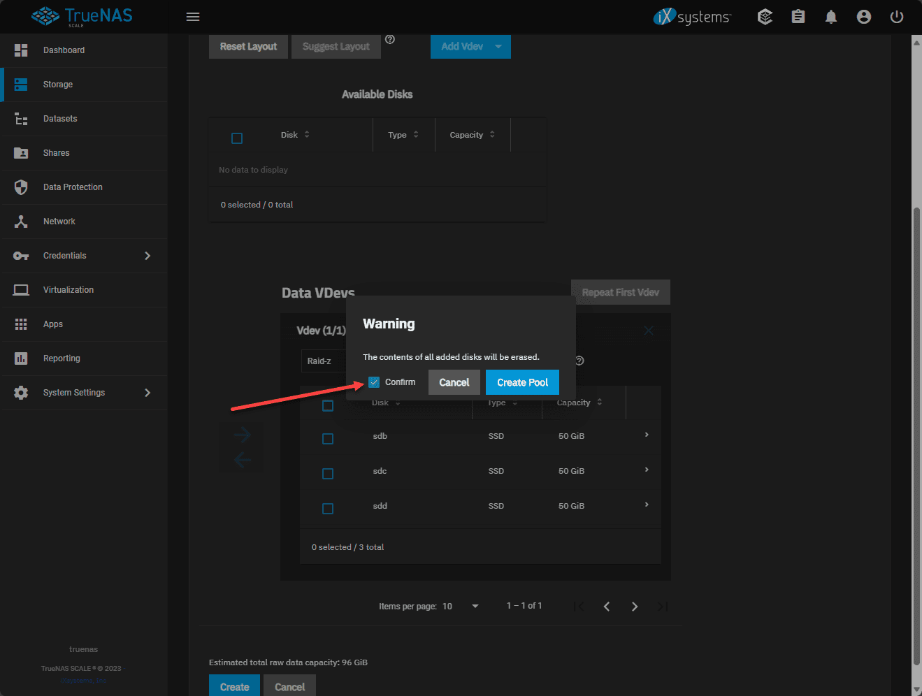Navigate to the Datasets section
Viewport: 922px width, 696px height.
[x=60, y=118]
